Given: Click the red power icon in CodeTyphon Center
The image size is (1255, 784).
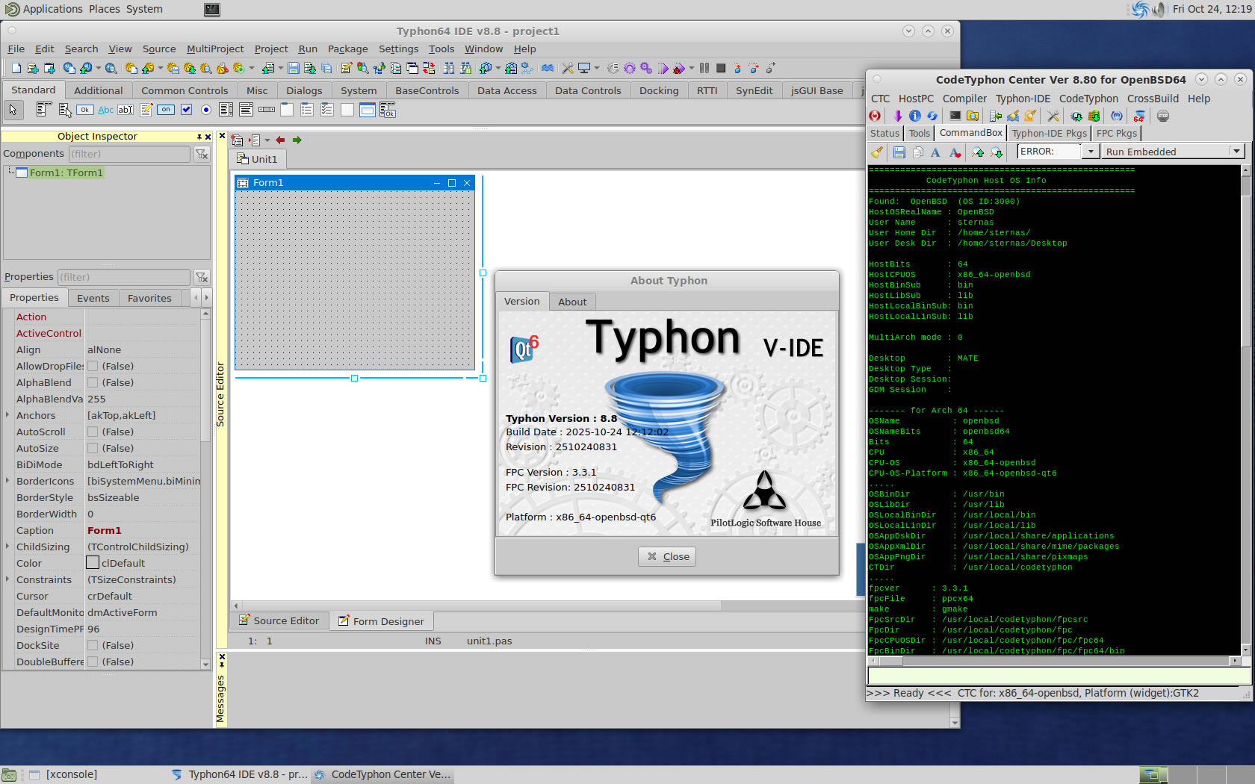Looking at the screenshot, I should coord(875,116).
